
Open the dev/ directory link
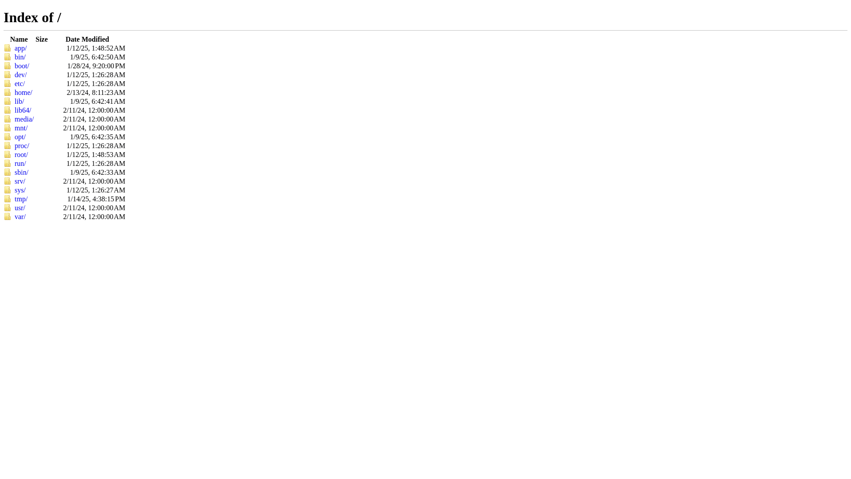[20, 75]
